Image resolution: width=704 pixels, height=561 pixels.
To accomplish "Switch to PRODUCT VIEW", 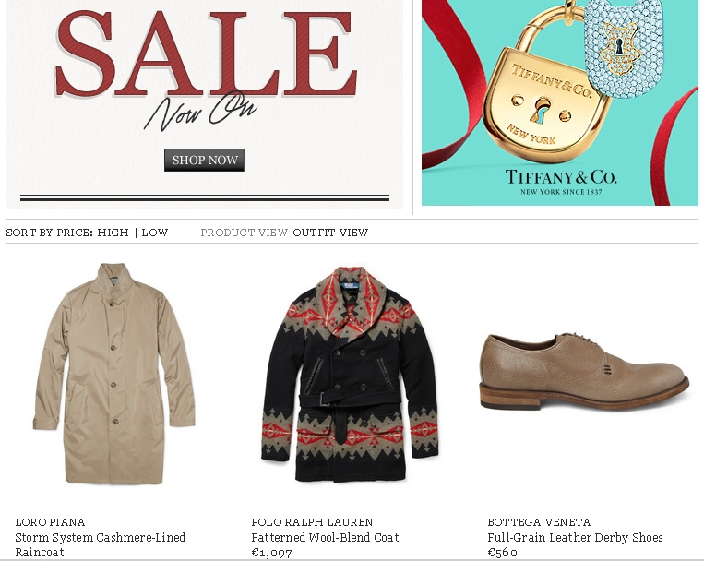I will (244, 233).
